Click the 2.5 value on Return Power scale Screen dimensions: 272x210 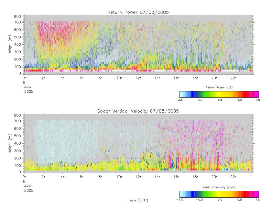(x=181, y=100)
